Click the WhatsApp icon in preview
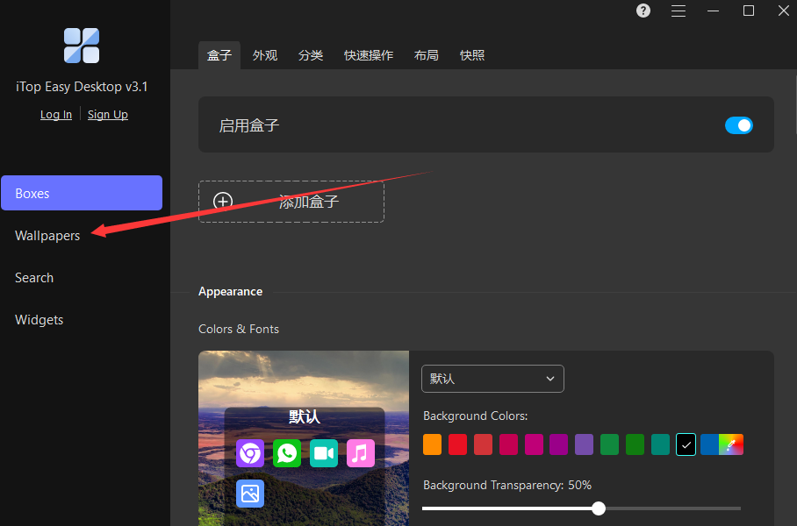This screenshot has height=526, width=797. (287, 453)
